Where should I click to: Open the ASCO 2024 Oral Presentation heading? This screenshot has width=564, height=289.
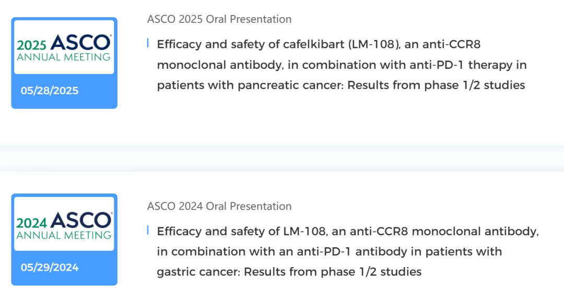point(219,206)
